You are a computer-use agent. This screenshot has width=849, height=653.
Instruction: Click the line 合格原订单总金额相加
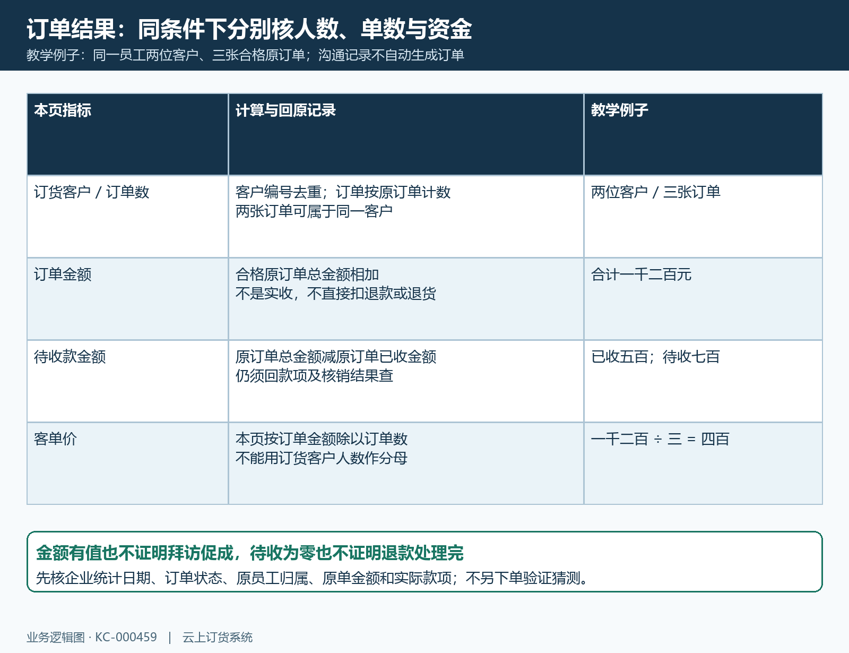pos(307,274)
